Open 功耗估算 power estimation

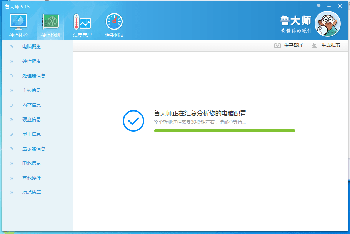[32, 193]
